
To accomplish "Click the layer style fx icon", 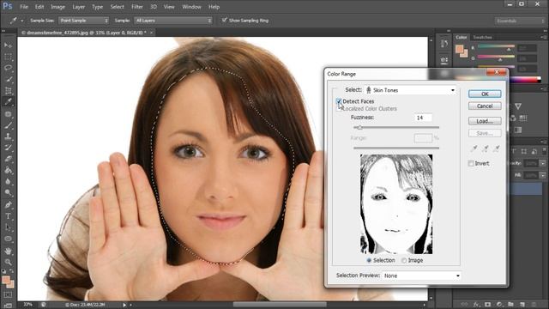I will 476,305.
